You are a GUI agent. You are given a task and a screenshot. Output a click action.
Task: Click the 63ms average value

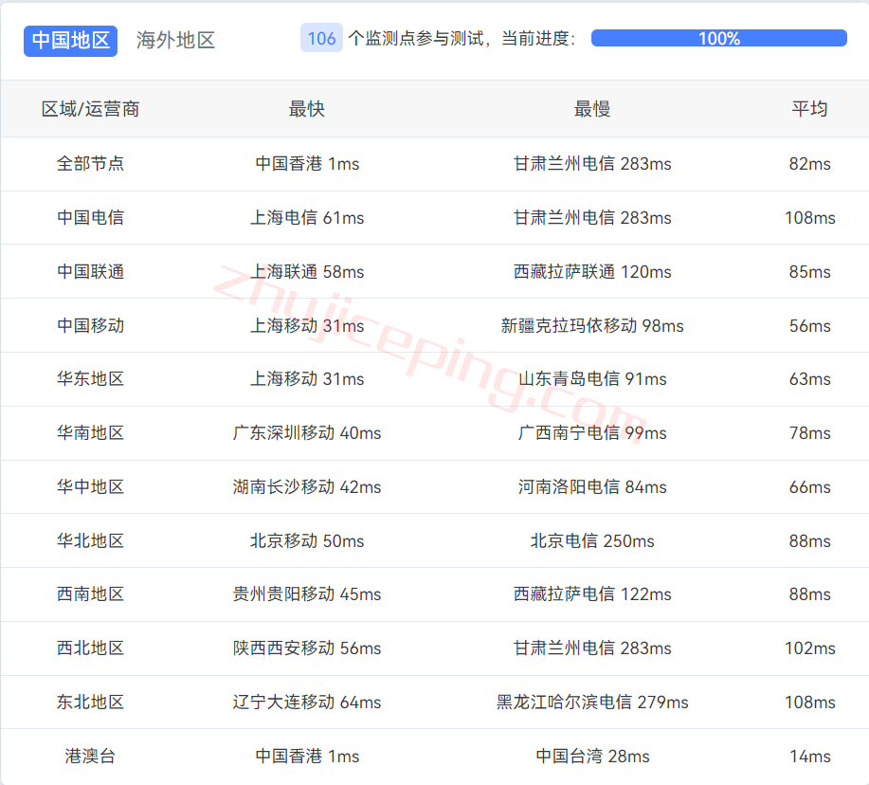809,378
